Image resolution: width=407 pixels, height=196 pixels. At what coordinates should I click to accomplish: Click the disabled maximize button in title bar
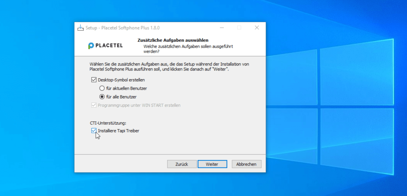[239, 28]
